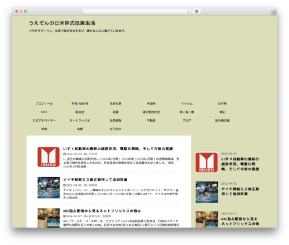Click sidebar WBC Netflix thumbnail
The image size is (289, 245).
coord(207,220)
